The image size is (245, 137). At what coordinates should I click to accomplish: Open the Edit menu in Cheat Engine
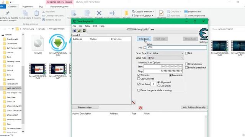(80, 26)
